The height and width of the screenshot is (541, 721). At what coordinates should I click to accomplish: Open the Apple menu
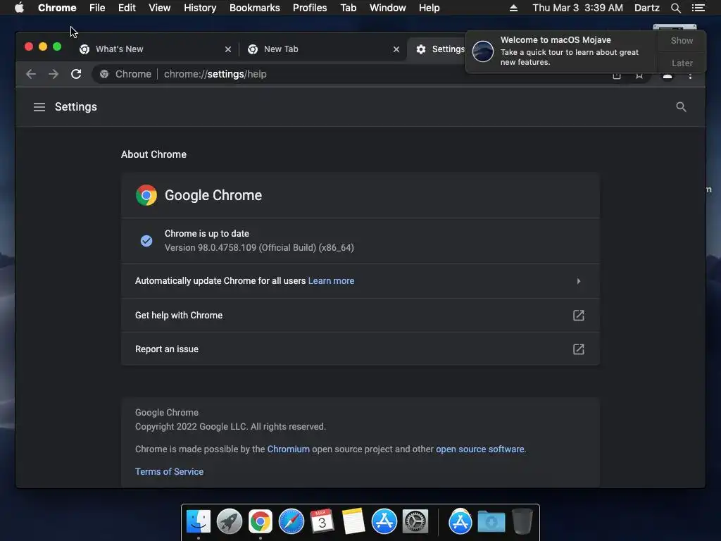tap(19, 8)
